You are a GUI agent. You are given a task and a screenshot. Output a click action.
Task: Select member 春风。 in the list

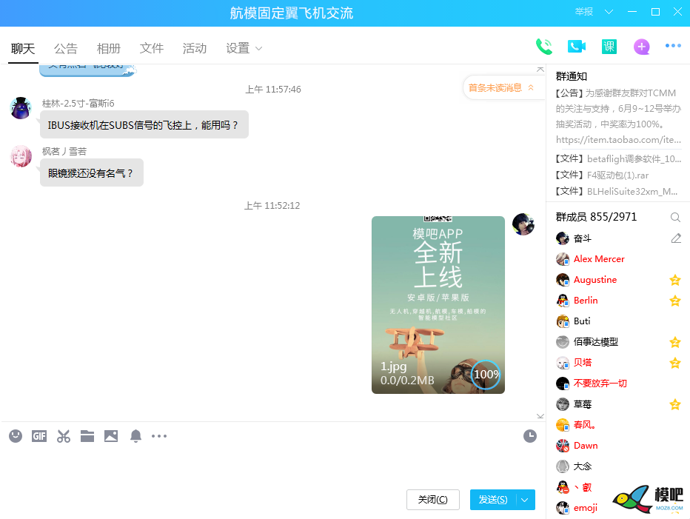coord(618,425)
